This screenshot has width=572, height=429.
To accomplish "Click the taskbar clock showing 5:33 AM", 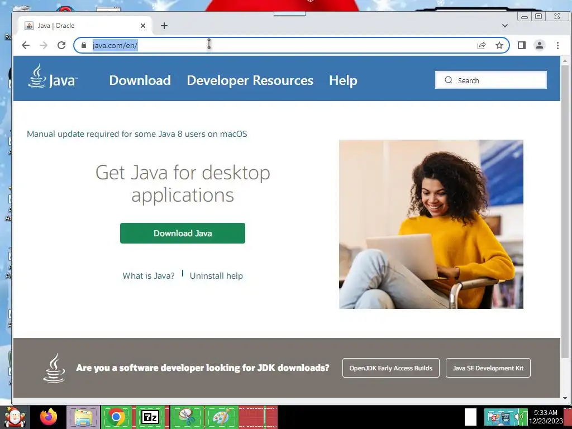I will (x=546, y=417).
